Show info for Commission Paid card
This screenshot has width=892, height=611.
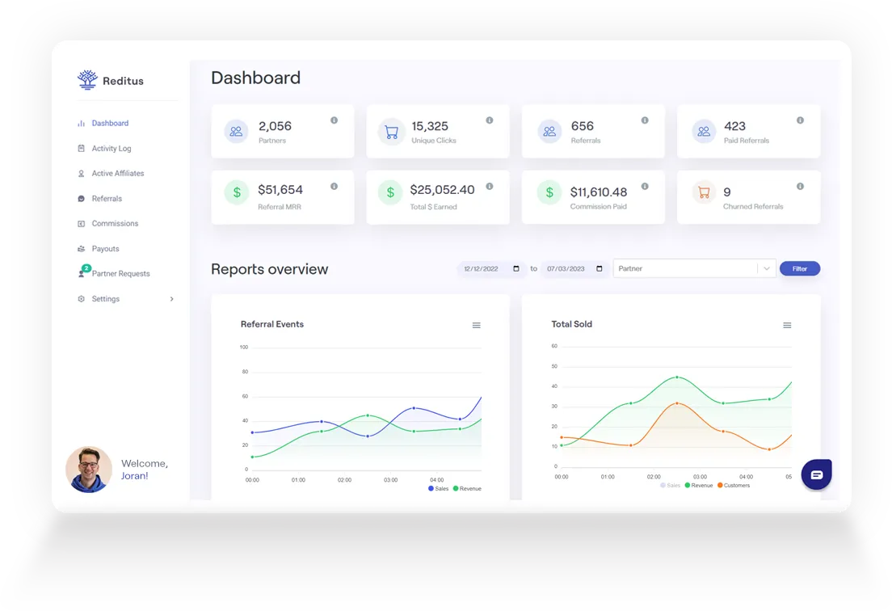pyautogui.click(x=645, y=186)
